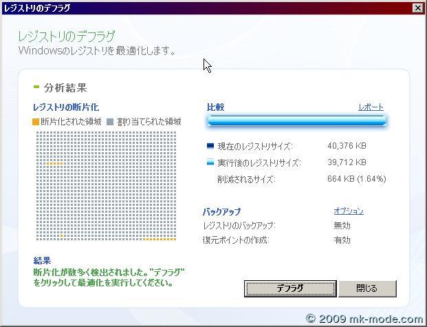Viewport: 427px width, 327px height.
Task: Select the 39,712 KB post-defrag size value
Action: [347, 163]
